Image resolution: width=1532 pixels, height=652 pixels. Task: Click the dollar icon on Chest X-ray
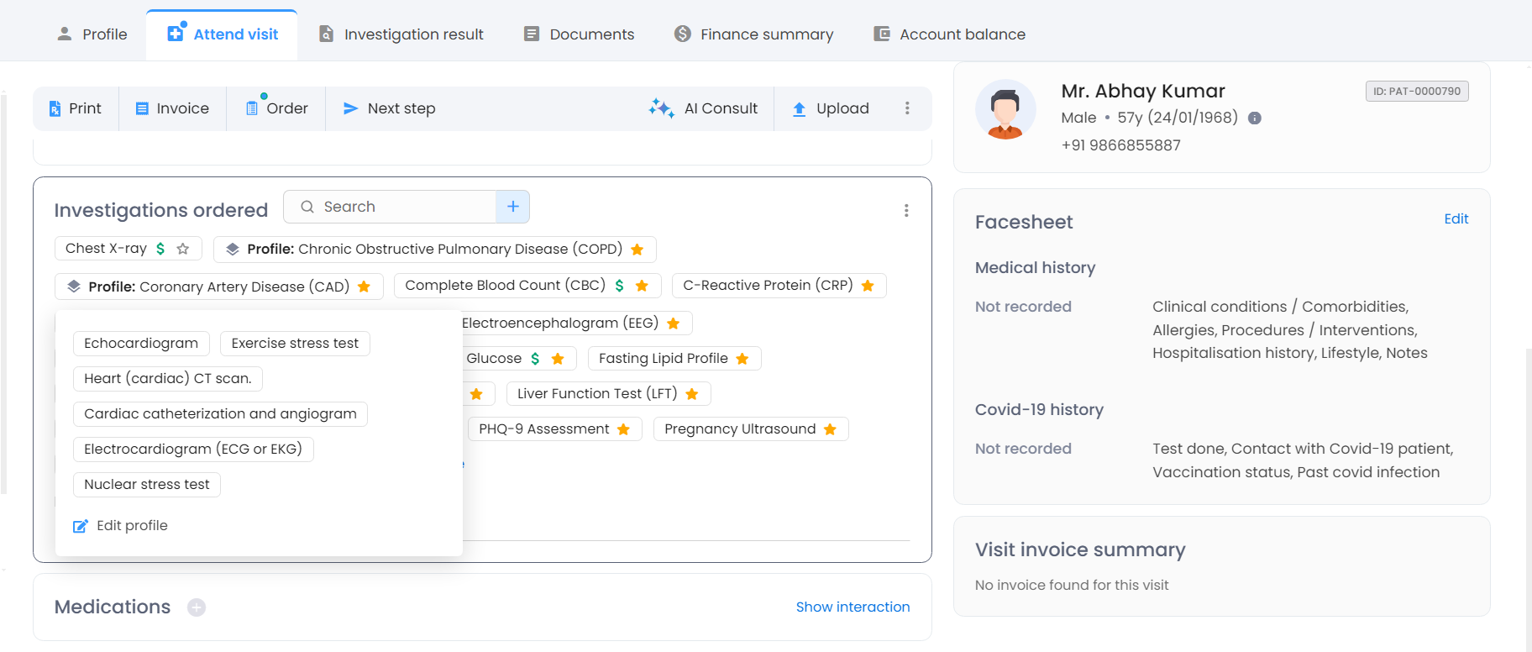tap(160, 249)
